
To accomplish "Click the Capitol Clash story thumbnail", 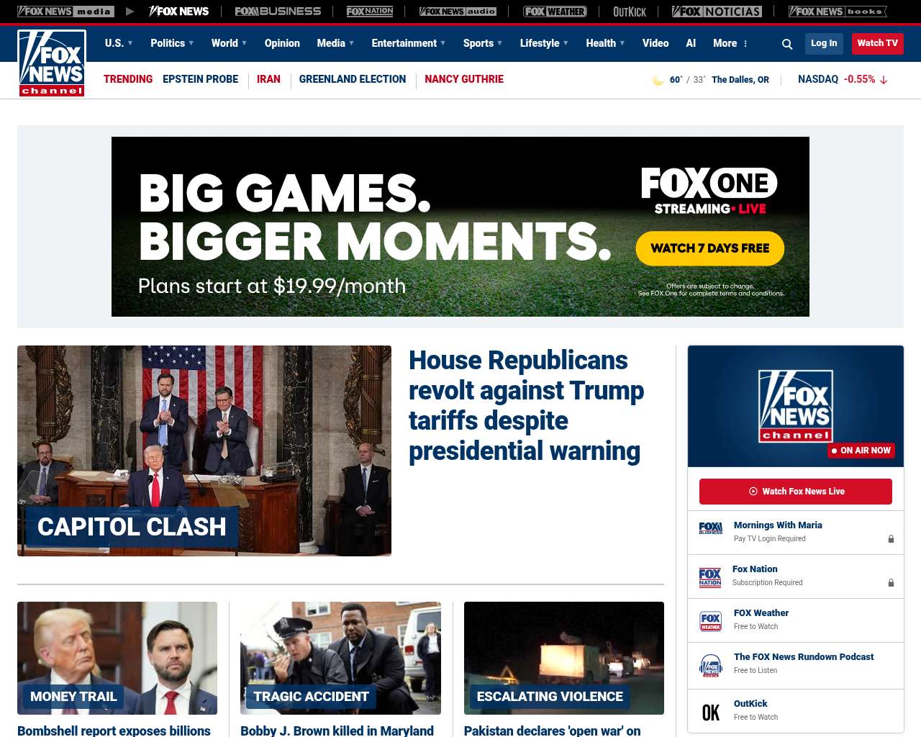I will tap(204, 451).
